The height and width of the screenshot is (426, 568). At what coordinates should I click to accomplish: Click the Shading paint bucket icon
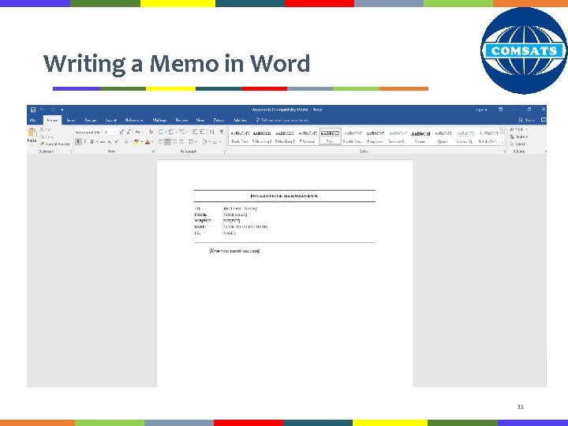pyautogui.click(x=204, y=142)
